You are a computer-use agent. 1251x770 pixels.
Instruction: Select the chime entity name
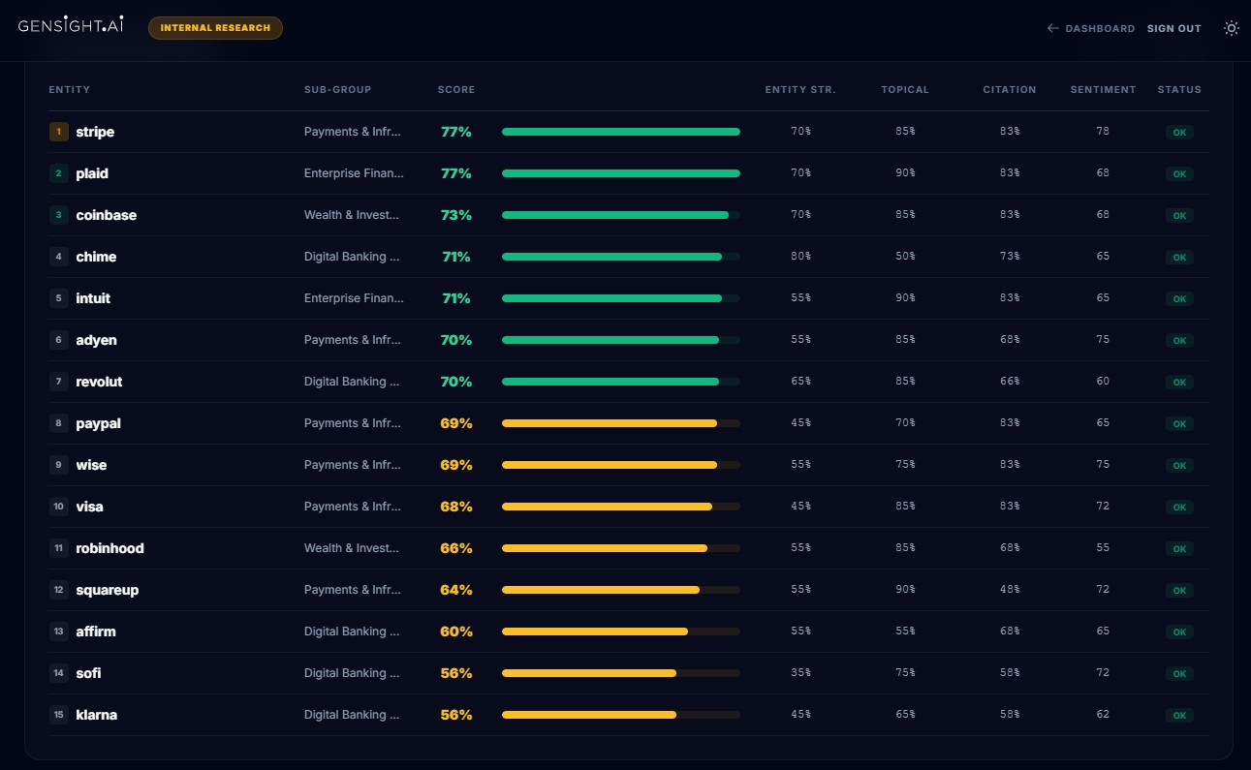[x=96, y=257]
